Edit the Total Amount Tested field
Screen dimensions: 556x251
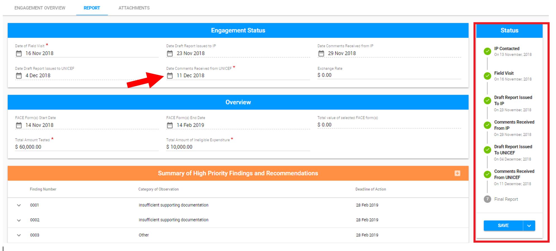(87, 147)
